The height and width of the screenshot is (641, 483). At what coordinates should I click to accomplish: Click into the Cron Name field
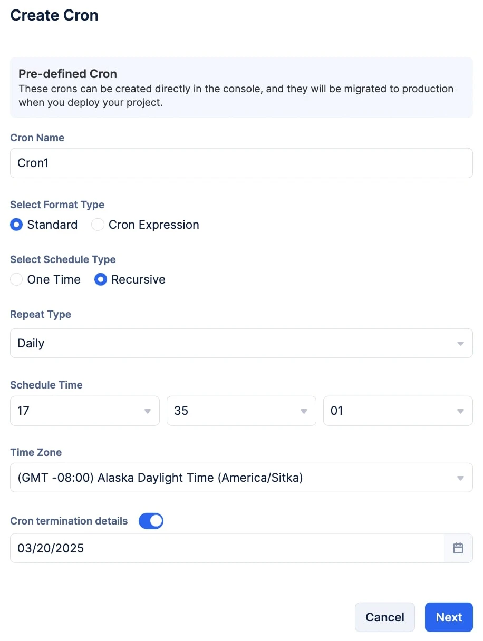(242, 163)
